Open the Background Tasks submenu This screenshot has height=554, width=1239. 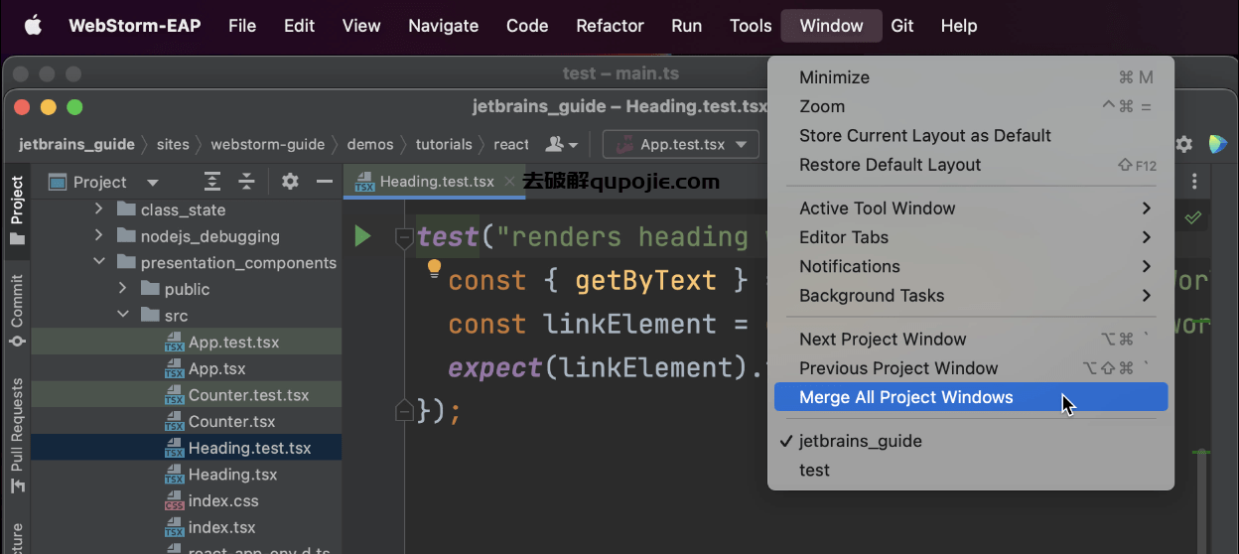click(x=971, y=295)
